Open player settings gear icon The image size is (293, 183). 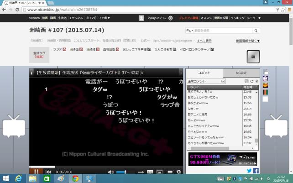coord(179,172)
